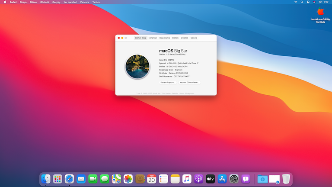Launch Safari from the dock
Image resolution: width=332 pixels, height=187 pixels.
tap(69, 179)
